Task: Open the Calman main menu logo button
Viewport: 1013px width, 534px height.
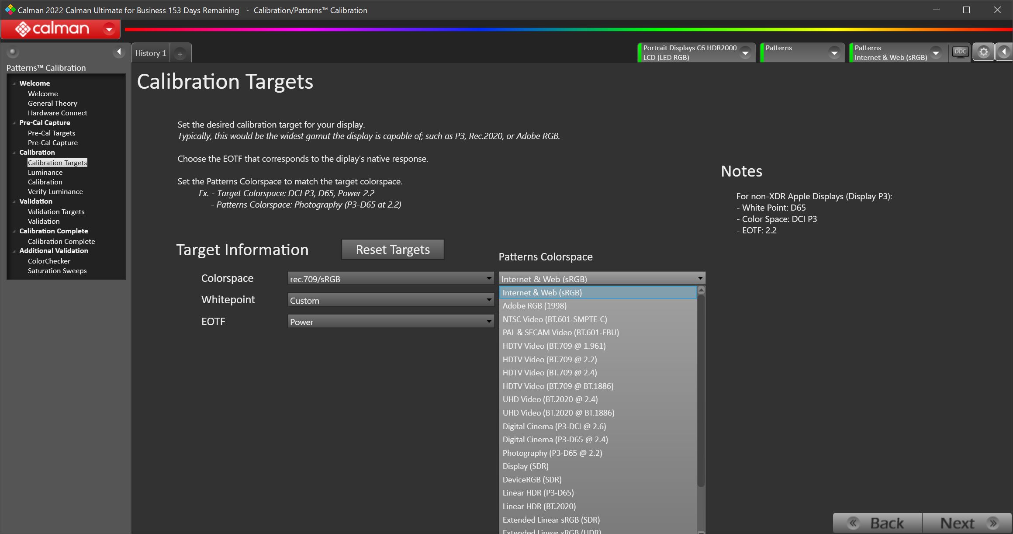Action: click(x=60, y=29)
